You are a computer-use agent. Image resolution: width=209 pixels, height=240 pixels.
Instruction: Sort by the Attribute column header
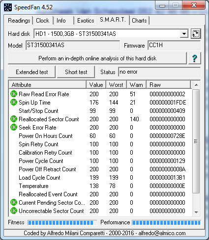(x=48, y=85)
